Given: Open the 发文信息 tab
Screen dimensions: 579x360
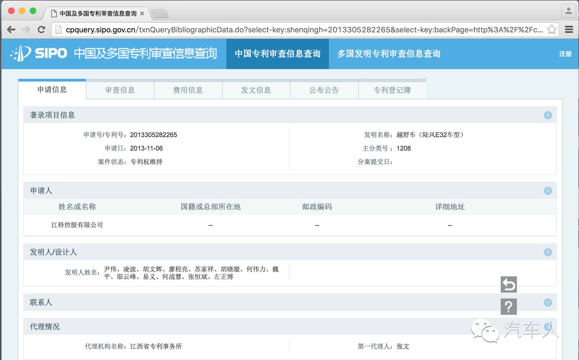Looking at the screenshot, I should tap(256, 90).
